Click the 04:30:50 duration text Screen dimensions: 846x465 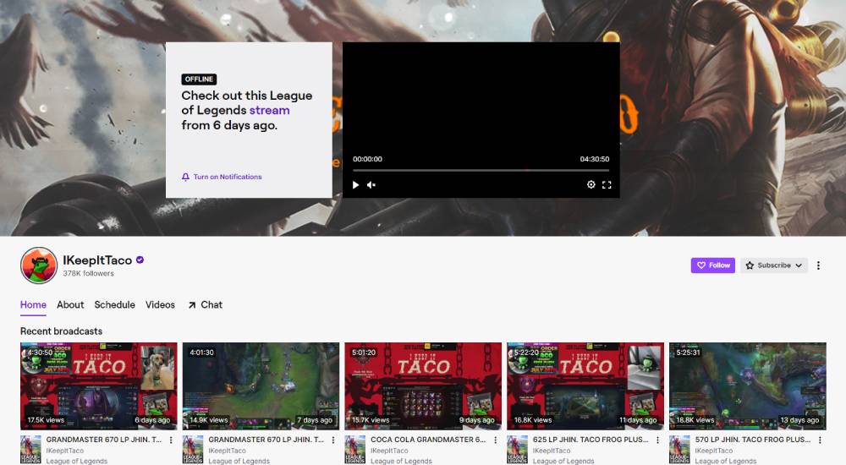click(595, 159)
